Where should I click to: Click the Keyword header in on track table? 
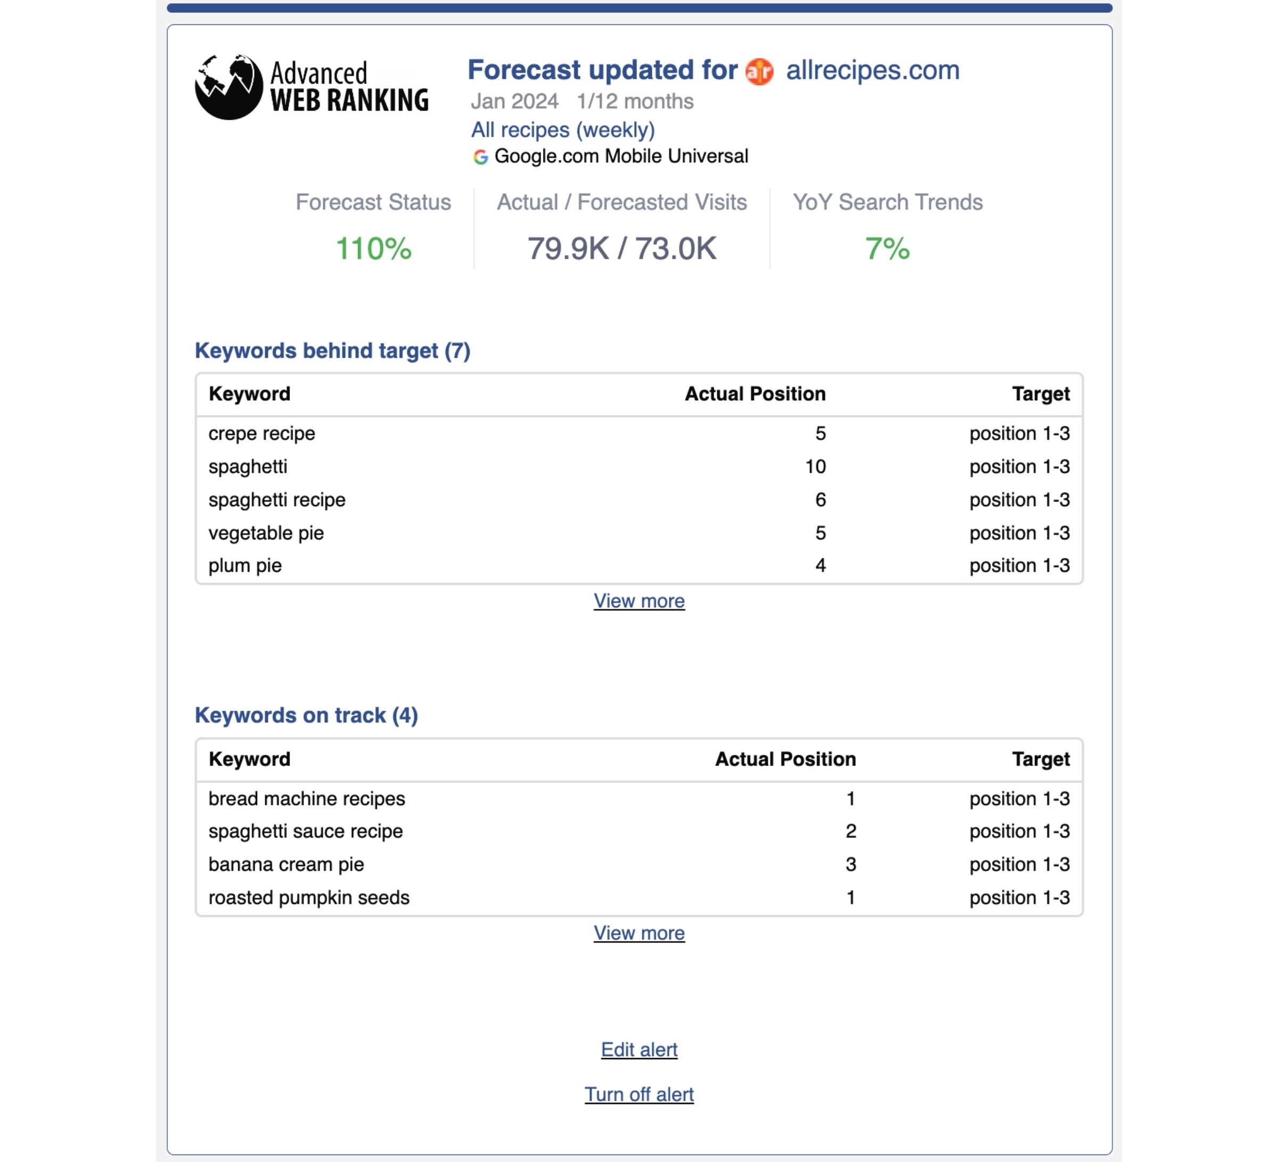[250, 759]
